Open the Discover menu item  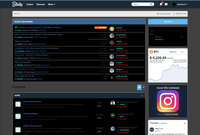pyautogui.click(x=41, y=4)
